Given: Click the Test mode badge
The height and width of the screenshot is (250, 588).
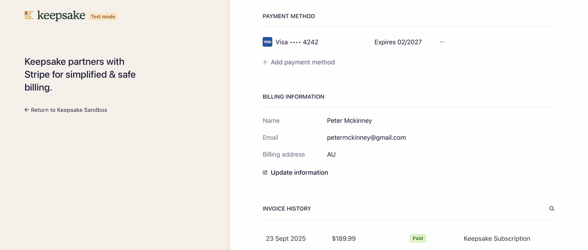Looking at the screenshot, I should tap(103, 17).
